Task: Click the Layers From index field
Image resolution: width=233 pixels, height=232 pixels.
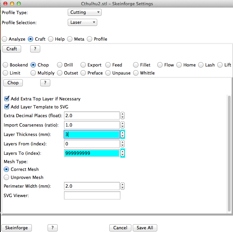Action: tap(92, 144)
